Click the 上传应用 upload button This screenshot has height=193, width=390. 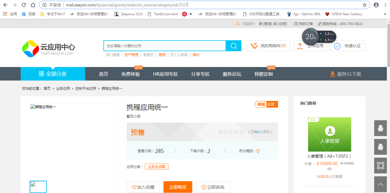click(x=310, y=46)
